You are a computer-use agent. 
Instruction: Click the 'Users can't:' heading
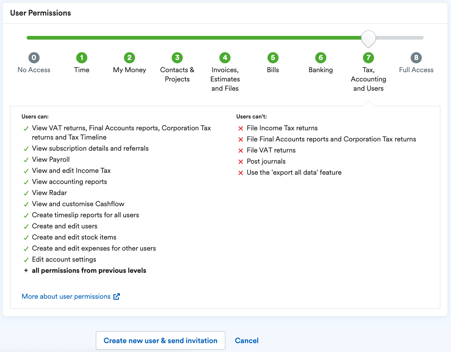pos(252,117)
